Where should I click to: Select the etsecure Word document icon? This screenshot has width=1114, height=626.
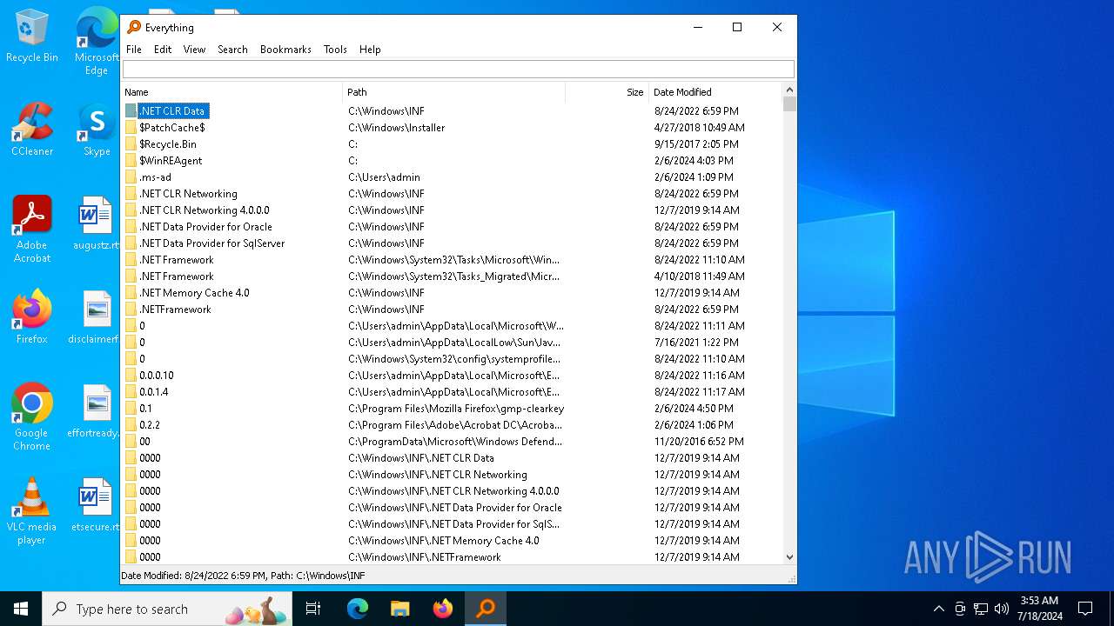point(96,504)
